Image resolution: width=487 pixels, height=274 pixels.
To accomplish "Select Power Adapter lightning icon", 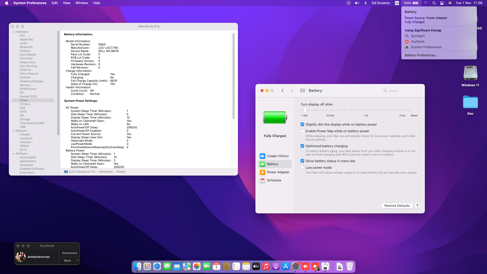I will point(263,172).
